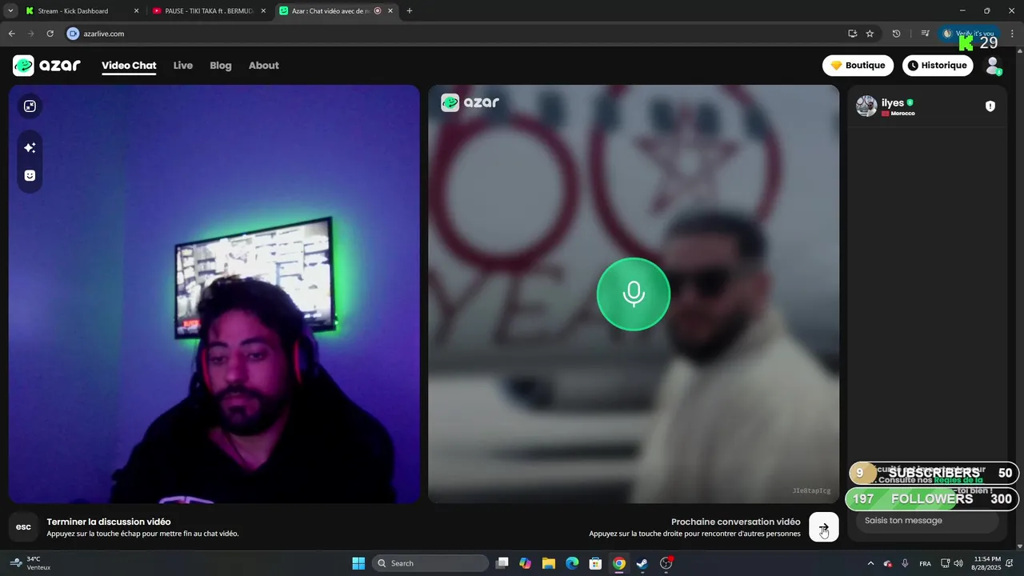Open Chrome history clock icon
This screenshot has height=576, width=1024.
point(896,34)
